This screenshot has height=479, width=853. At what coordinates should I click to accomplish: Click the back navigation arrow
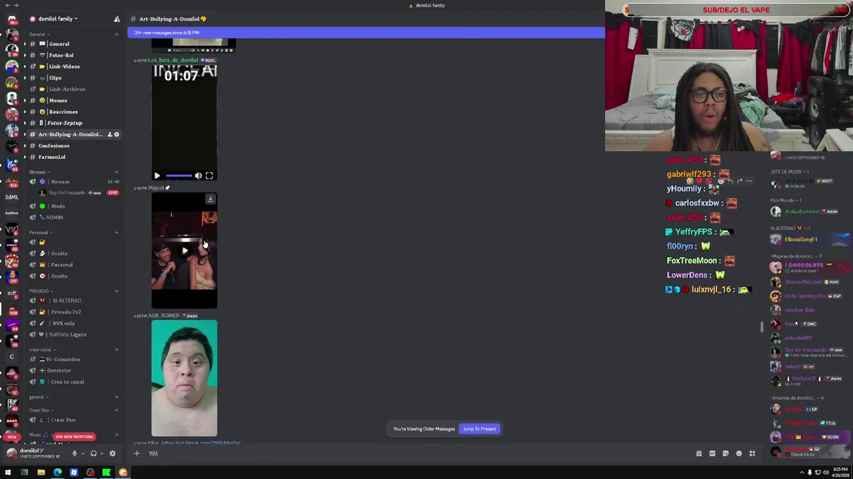[x=7, y=5]
